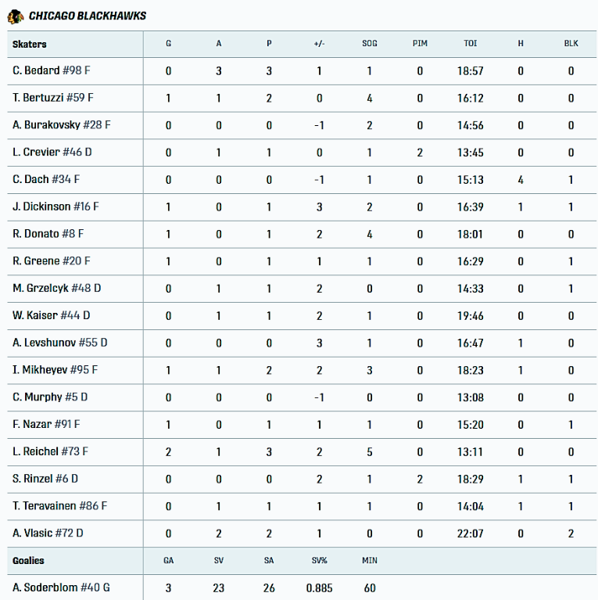Image resolution: width=598 pixels, height=600 pixels.
Task: Sort by the H hits column header
Action: point(521,44)
